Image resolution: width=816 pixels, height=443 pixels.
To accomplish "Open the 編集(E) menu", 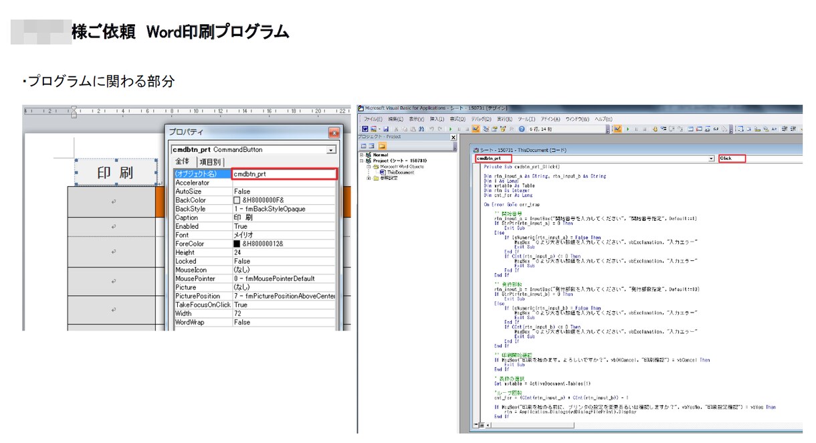I will [x=395, y=119].
